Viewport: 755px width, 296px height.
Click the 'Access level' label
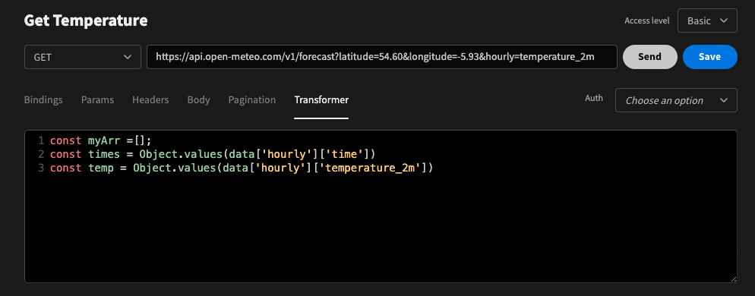pyautogui.click(x=646, y=20)
